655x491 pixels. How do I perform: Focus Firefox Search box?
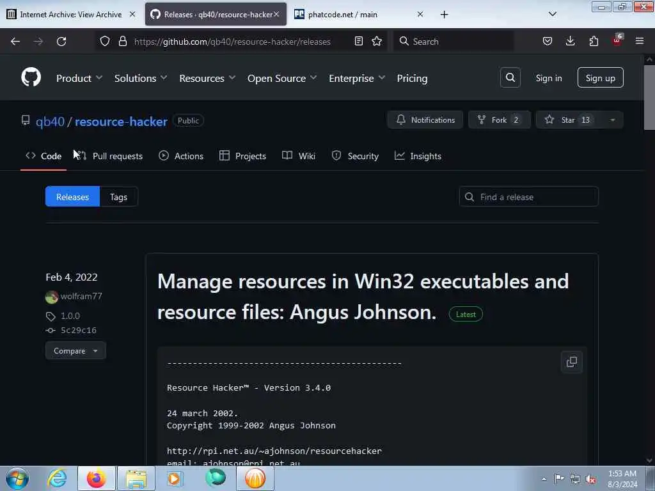click(454, 42)
